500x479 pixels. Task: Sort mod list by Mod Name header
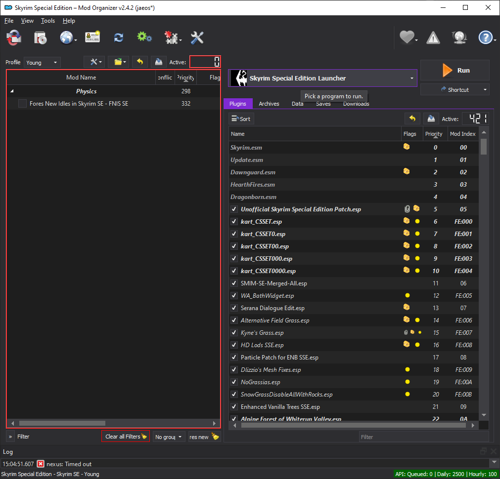pos(81,78)
